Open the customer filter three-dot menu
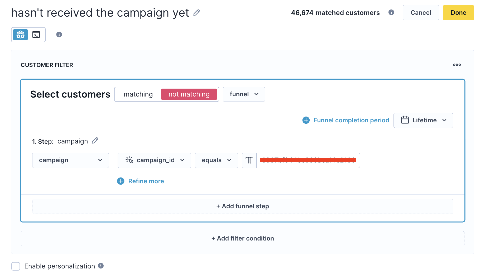 (x=457, y=65)
